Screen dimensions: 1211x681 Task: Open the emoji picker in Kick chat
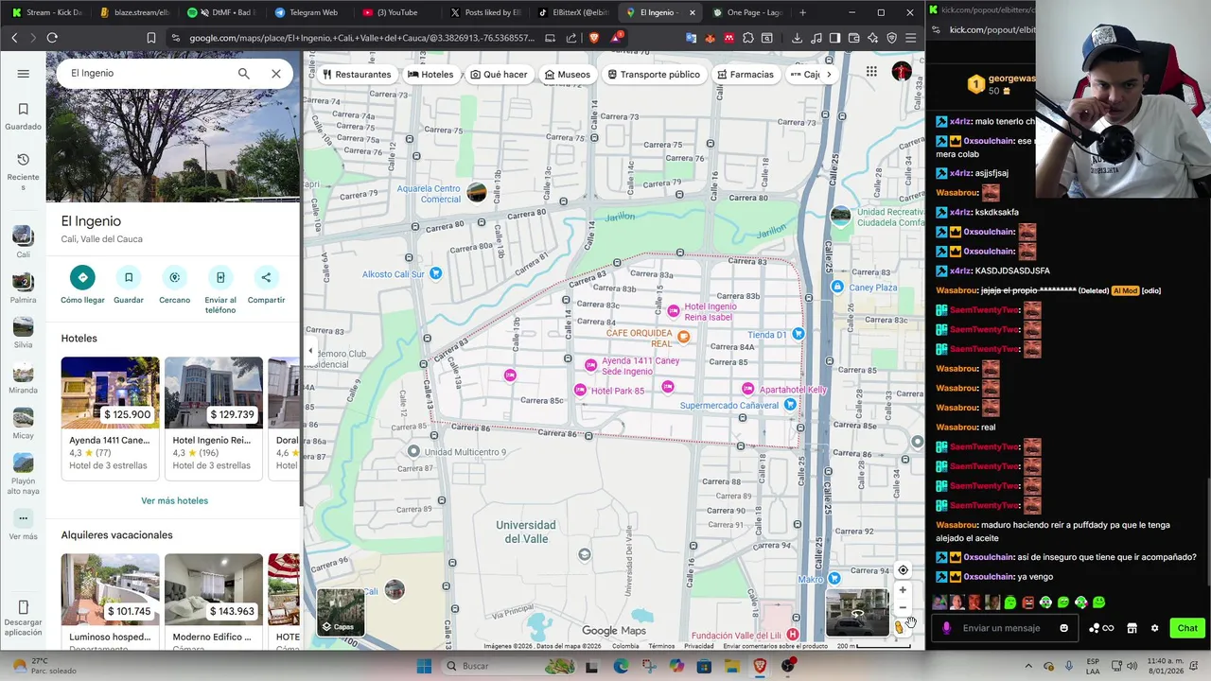point(1064,628)
